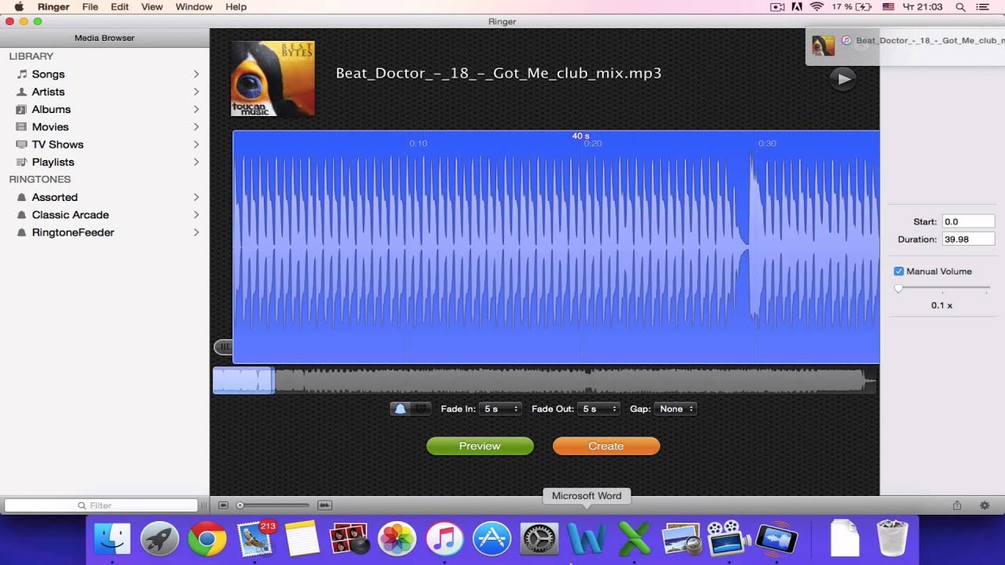The image size is (1005, 565).
Task: Click the toucan music album artwork
Action: pos(272,78)
